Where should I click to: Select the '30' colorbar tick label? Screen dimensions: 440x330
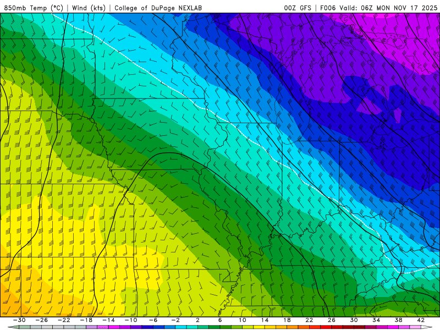(354, 320)
